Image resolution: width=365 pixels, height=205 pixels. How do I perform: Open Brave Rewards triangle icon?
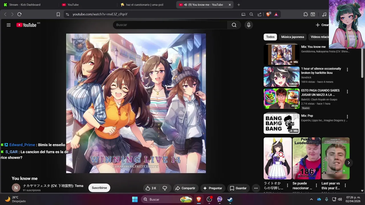tap(276, 14)
